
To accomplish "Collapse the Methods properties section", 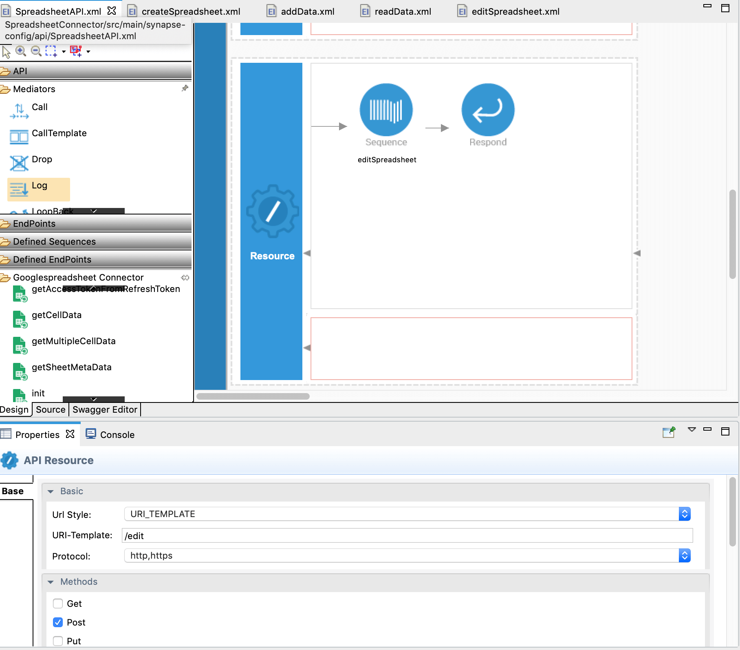I will point(51,582).
